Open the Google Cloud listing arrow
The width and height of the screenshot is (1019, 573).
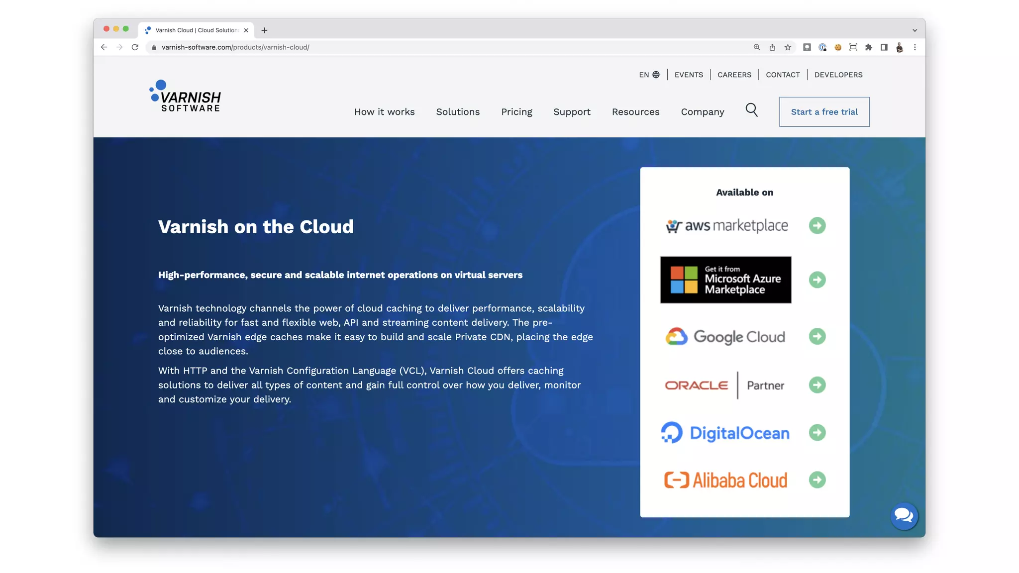tap(817, 337)
